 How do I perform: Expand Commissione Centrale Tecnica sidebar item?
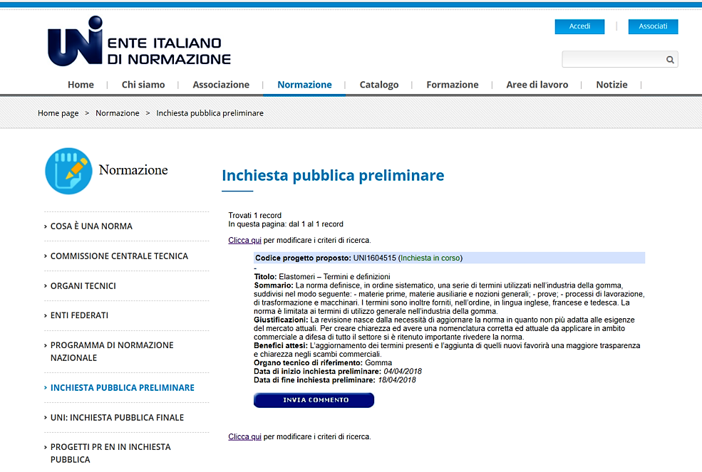(x=119, y=256)
